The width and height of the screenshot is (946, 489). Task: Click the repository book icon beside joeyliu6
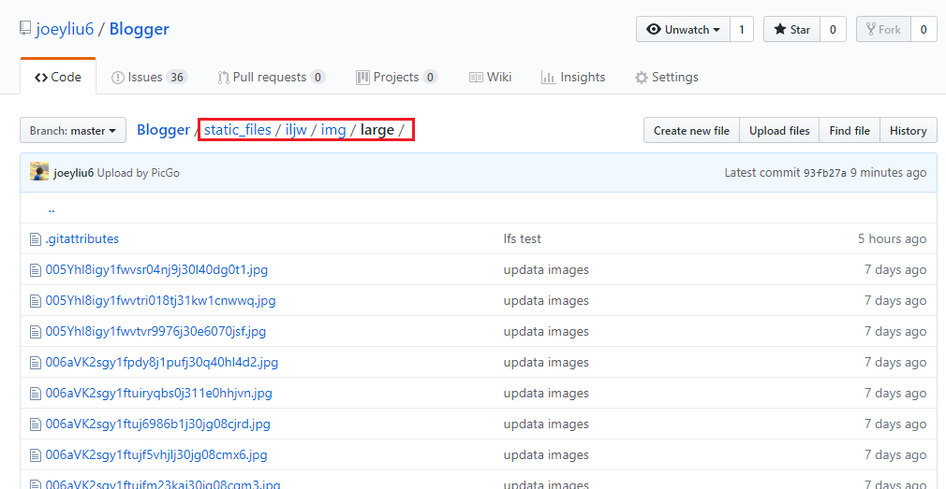coord(24,28)
